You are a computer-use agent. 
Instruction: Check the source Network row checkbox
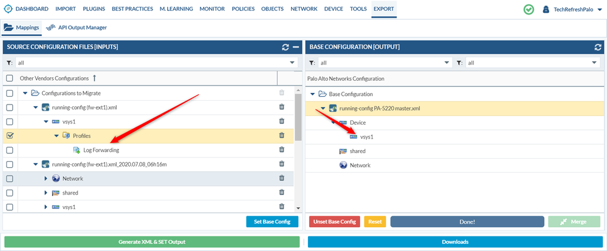click(10, 179)
